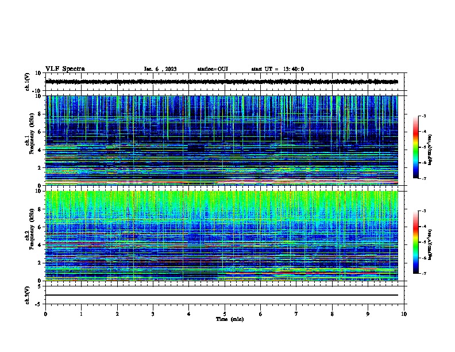
Task: Click the '5' tick on ch.3 voltage axis
Action: 40,286
